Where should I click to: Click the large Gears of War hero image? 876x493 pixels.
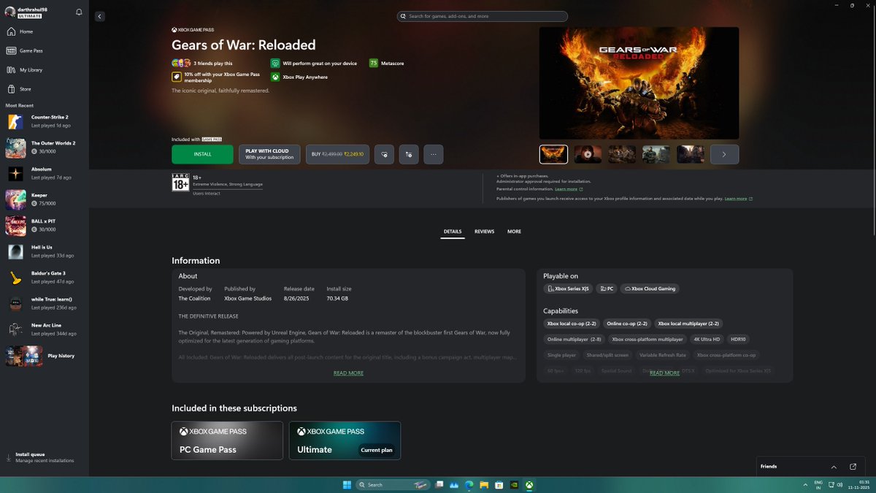(x=639, y=83)
